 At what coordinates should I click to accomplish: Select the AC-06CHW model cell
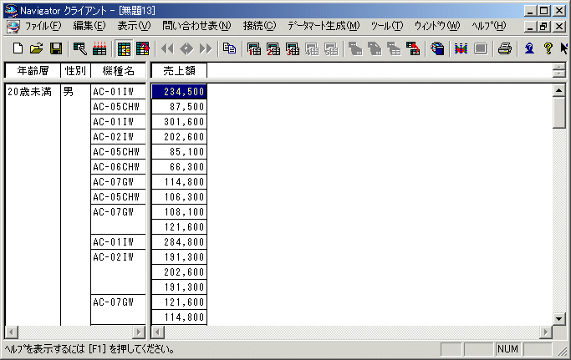click(119, 167)
